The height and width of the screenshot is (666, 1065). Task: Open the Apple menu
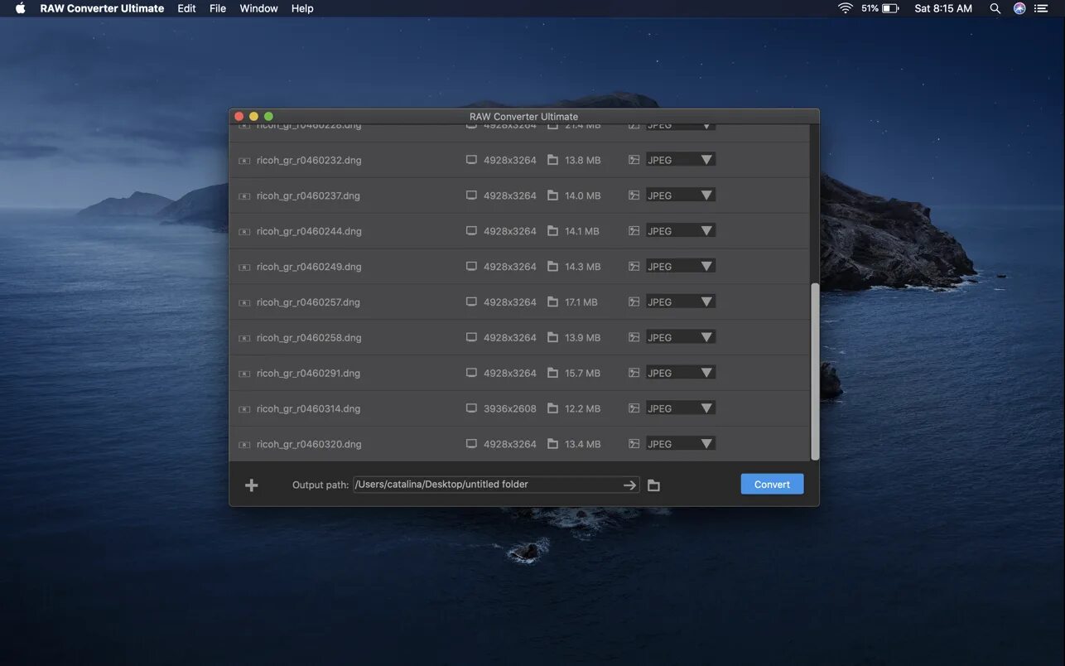coord(21,8)
